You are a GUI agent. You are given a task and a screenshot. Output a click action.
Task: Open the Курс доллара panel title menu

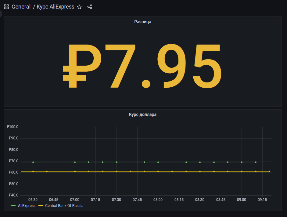click(143, 115)
